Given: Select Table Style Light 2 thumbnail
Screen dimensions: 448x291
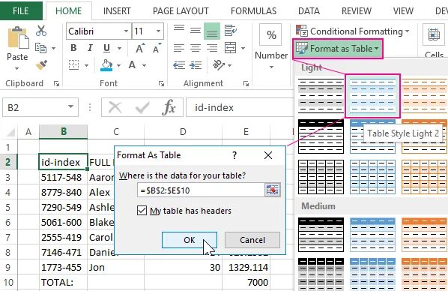Looking at the screenshot, I should pos(372,96).
